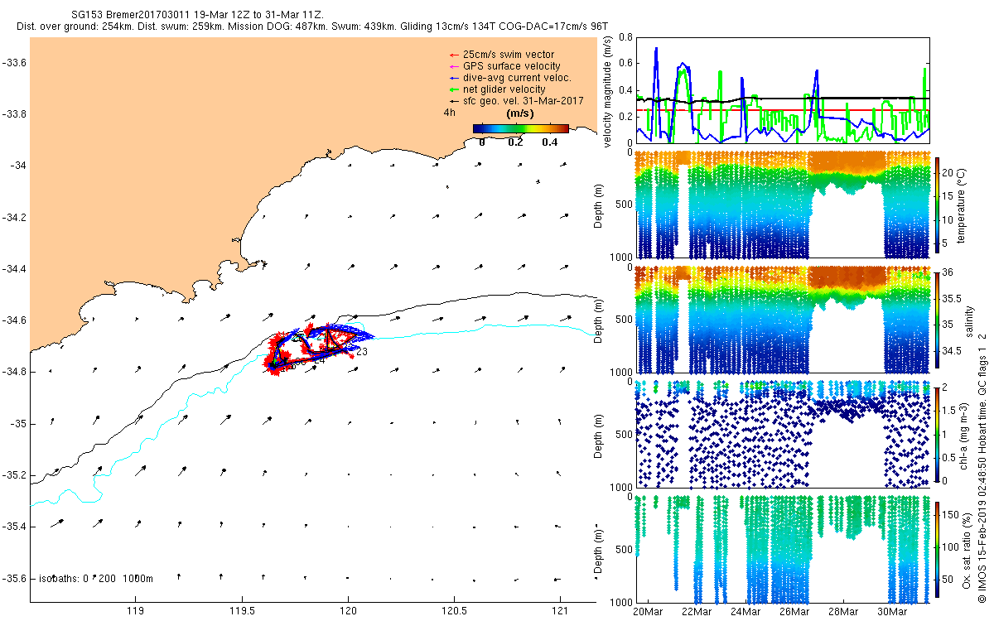The width and height of the screenshot is (994, 621).
Task: Click the red line in velocity magnitude plot
Action: (783, 109)
